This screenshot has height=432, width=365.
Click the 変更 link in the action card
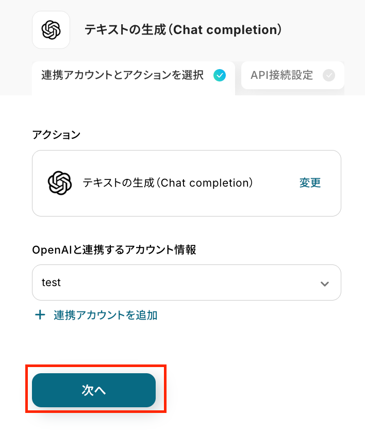pyautogui.click(x=310, y=183)
